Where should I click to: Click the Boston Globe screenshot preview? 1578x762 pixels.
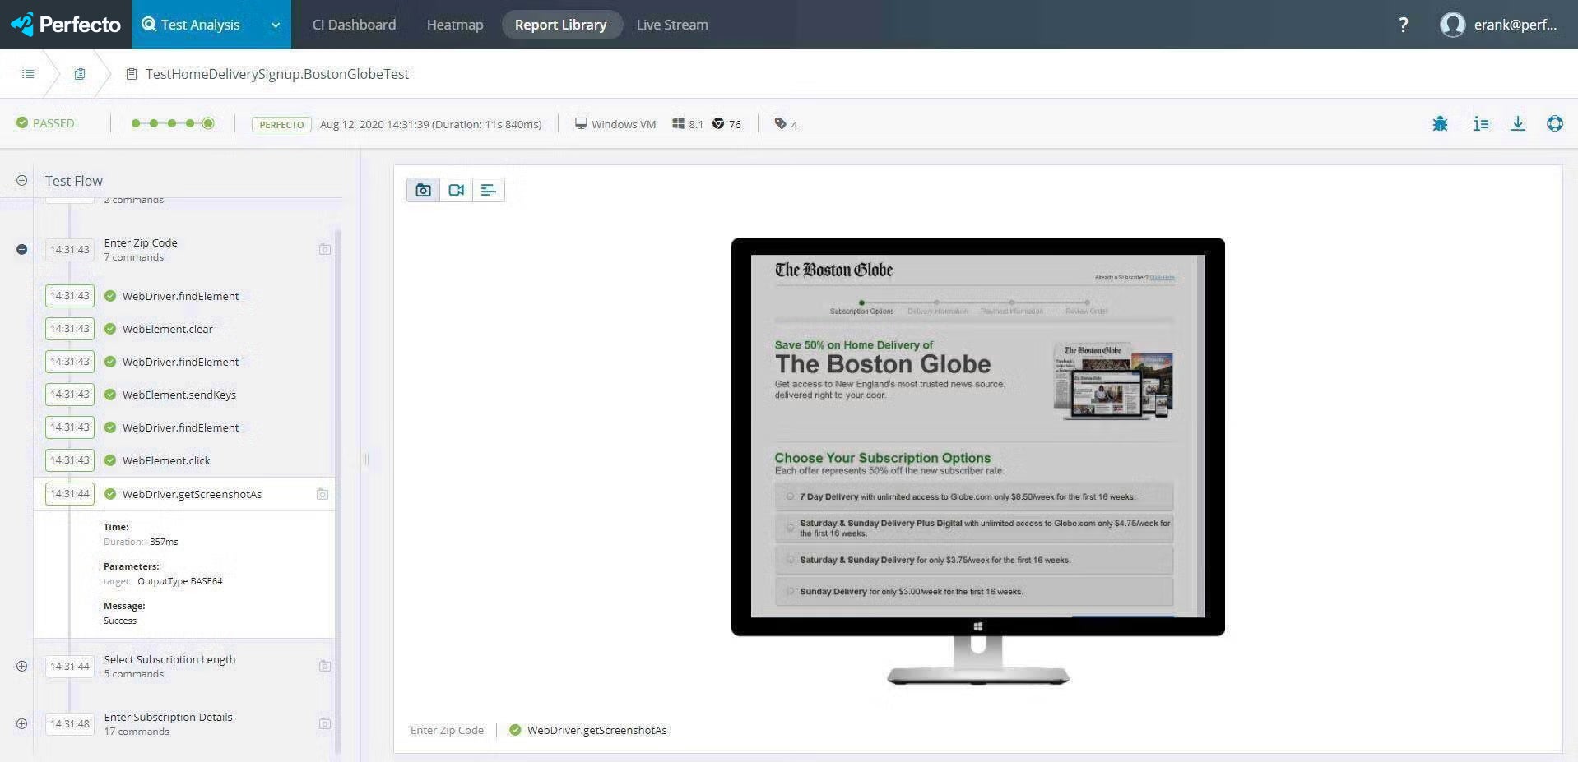[x=977, y=436]
